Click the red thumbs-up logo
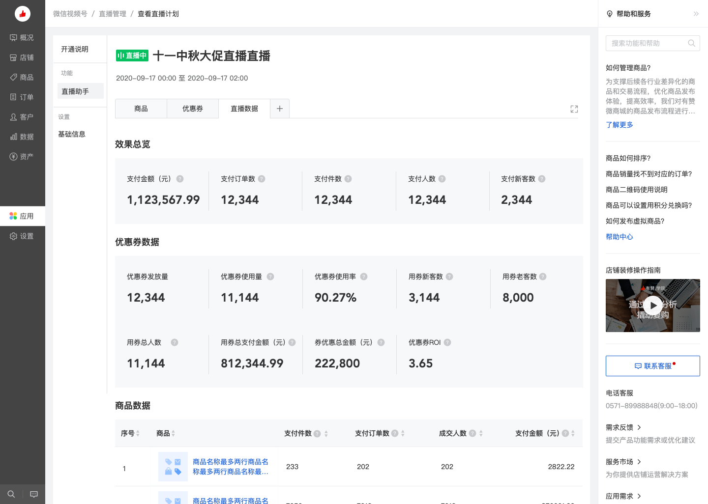Viewport: 708px width, 504px height. coord(23,14)
